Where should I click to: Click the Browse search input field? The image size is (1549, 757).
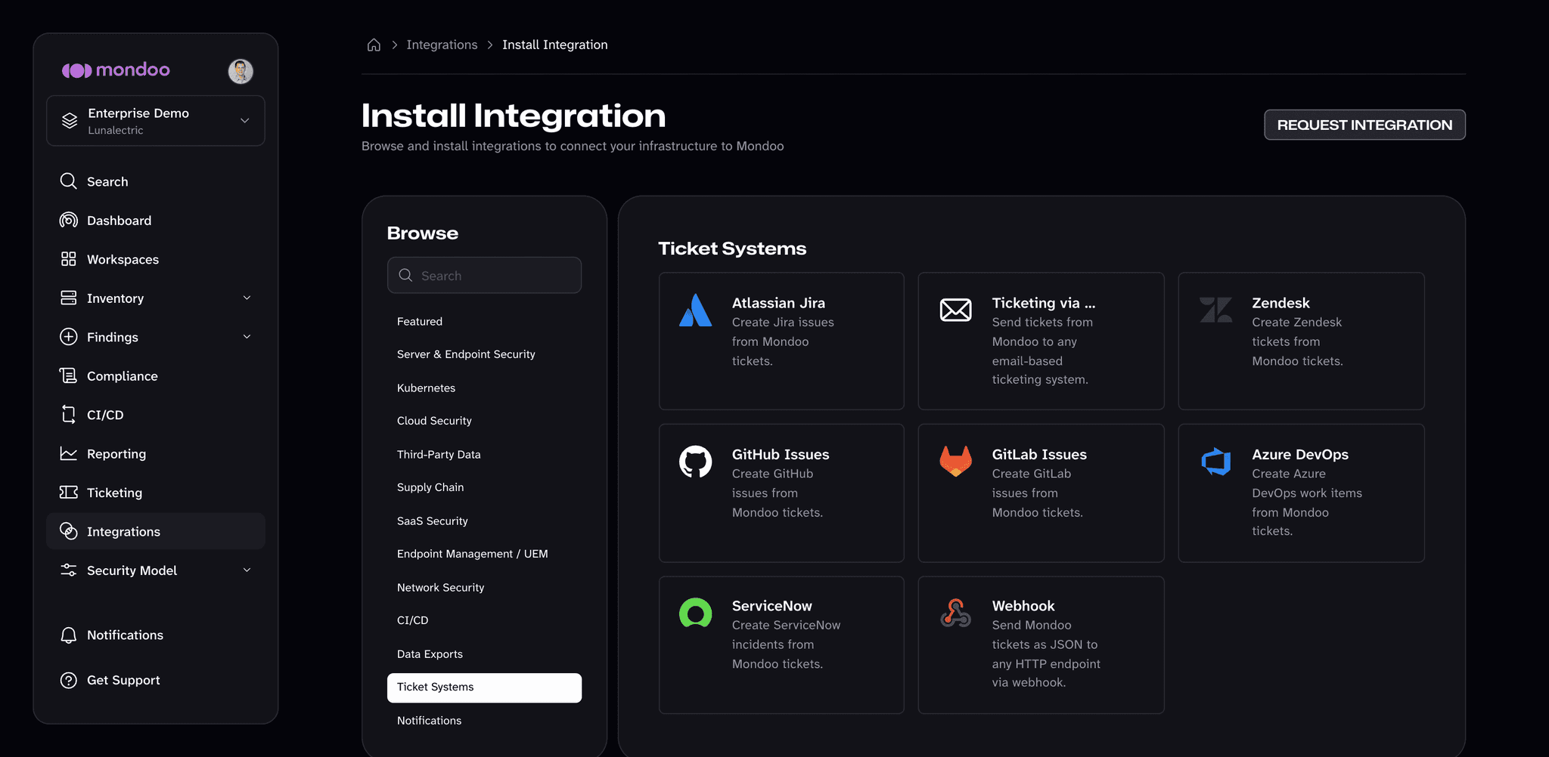tap(484, 275)
